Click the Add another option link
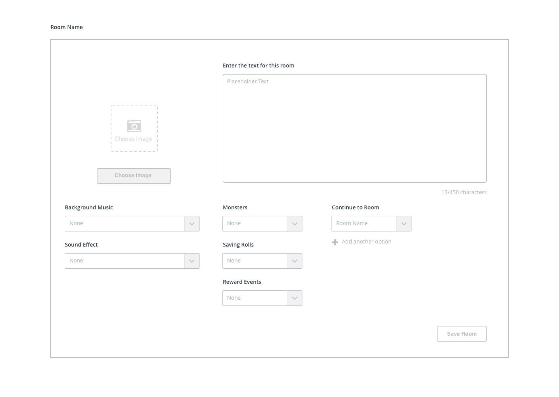The height and width of the screenshot is (397, 559). coord(366,242)
